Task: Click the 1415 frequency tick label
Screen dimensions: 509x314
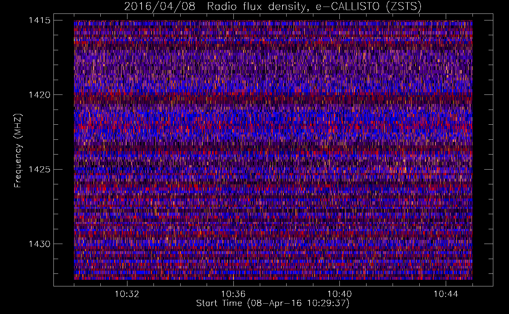Action: pyautogui.click(x=40, y=20)
